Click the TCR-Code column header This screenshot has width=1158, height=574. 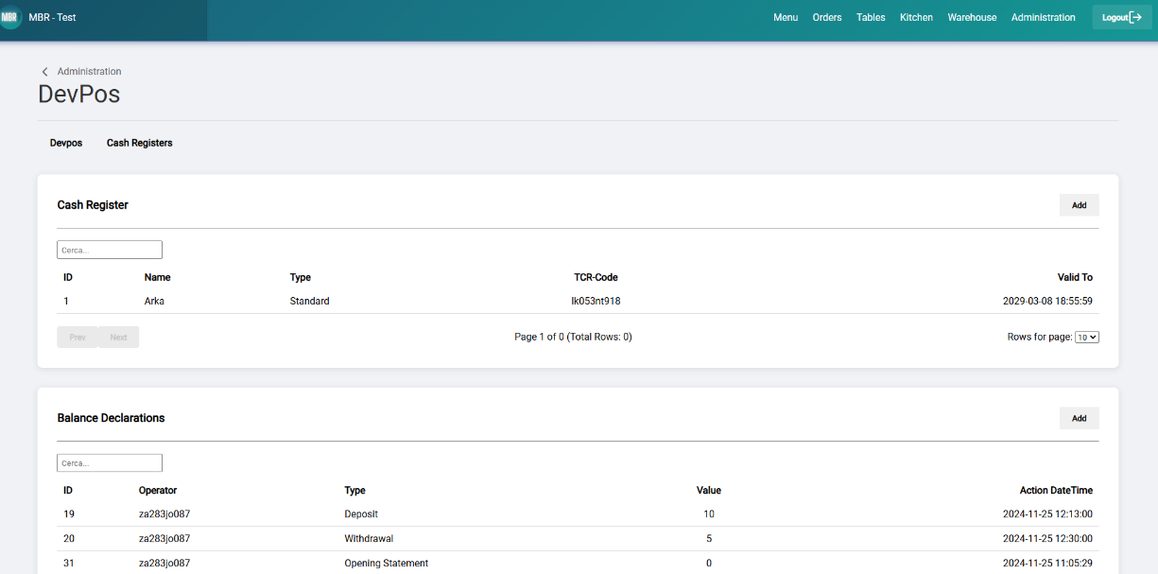coord(596,277)
